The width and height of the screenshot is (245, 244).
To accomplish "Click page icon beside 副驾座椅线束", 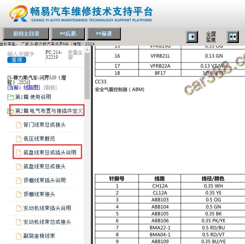I will tap(19, 236).
